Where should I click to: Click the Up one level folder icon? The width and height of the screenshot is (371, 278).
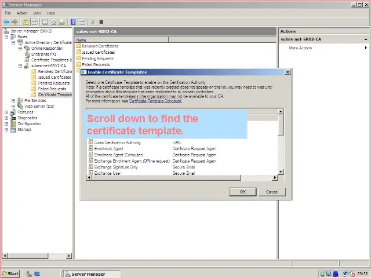coord(26,22)
